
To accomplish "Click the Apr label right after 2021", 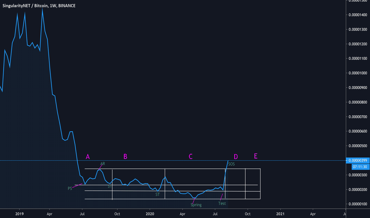I will coord(313,214).
